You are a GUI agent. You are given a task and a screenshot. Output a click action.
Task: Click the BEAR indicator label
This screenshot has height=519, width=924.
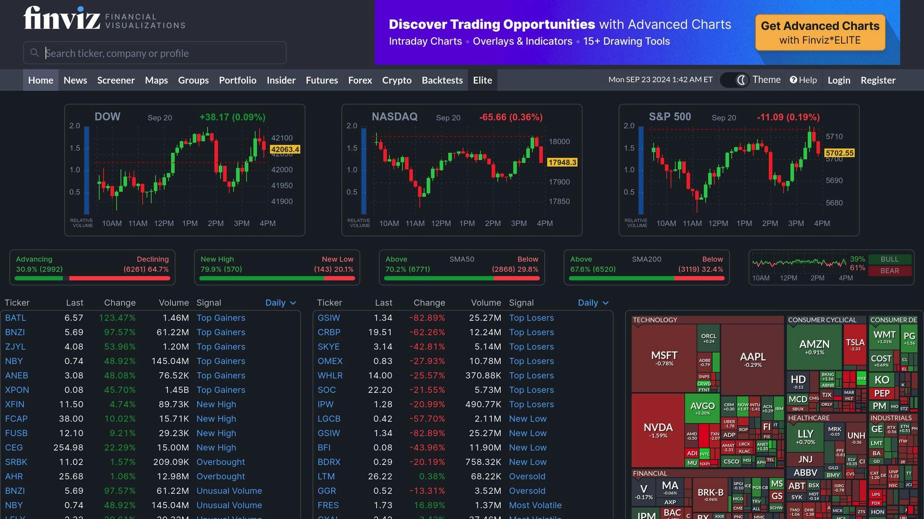(x=890, y=271)
